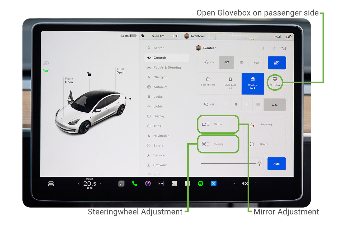This screenshot has height=225, width=338.
Task: Select the parking lights mode
Action: click(227, 63)
